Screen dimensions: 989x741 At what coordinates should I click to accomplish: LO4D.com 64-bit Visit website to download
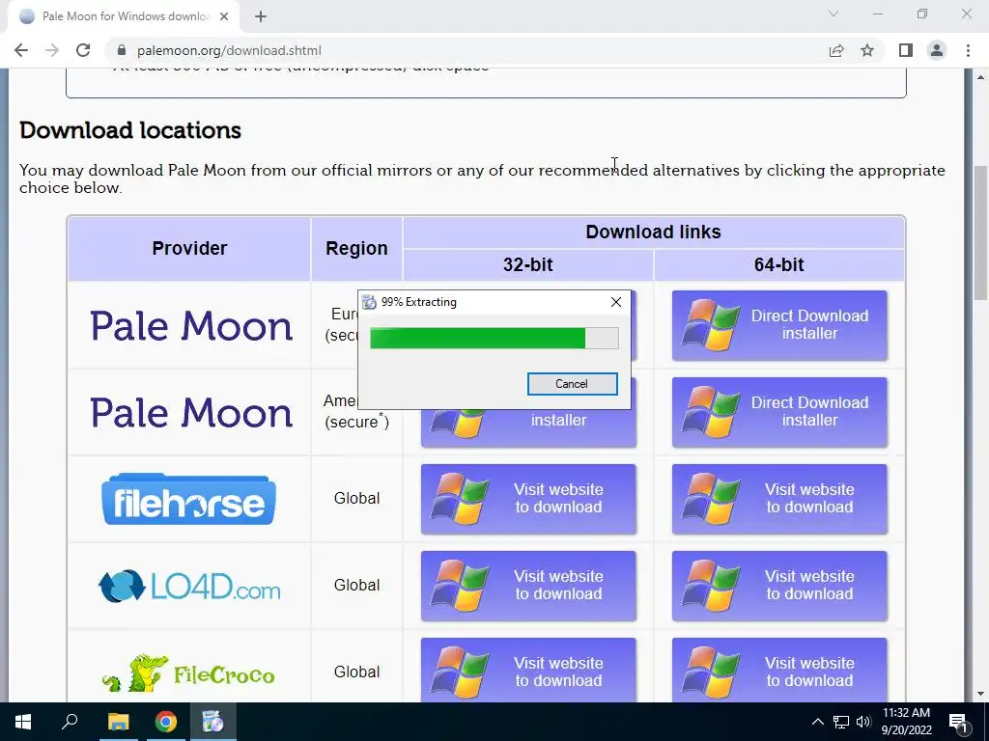click(779, 586)
